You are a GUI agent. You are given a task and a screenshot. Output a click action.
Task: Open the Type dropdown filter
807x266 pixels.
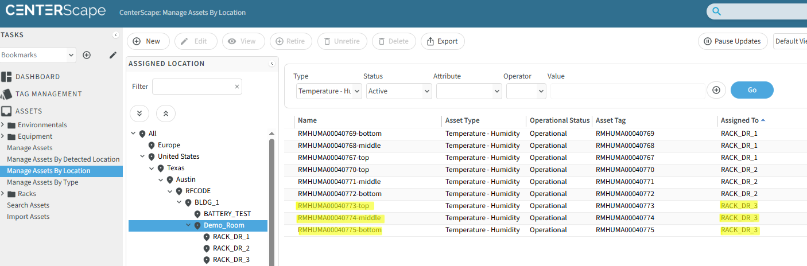point(329,91)
